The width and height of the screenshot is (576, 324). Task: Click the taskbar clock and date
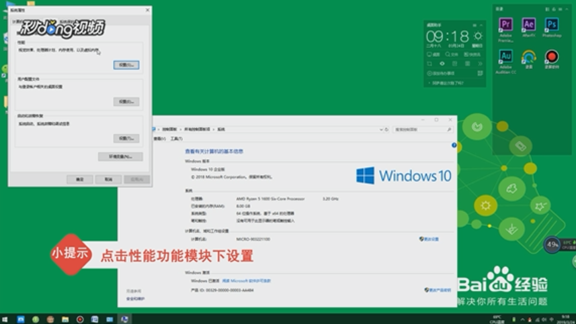pyautogui.click(x=565, y=319)
